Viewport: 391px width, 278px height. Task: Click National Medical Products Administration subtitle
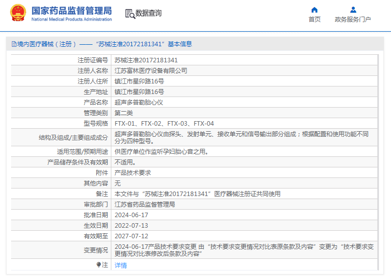tap(72, 19)
